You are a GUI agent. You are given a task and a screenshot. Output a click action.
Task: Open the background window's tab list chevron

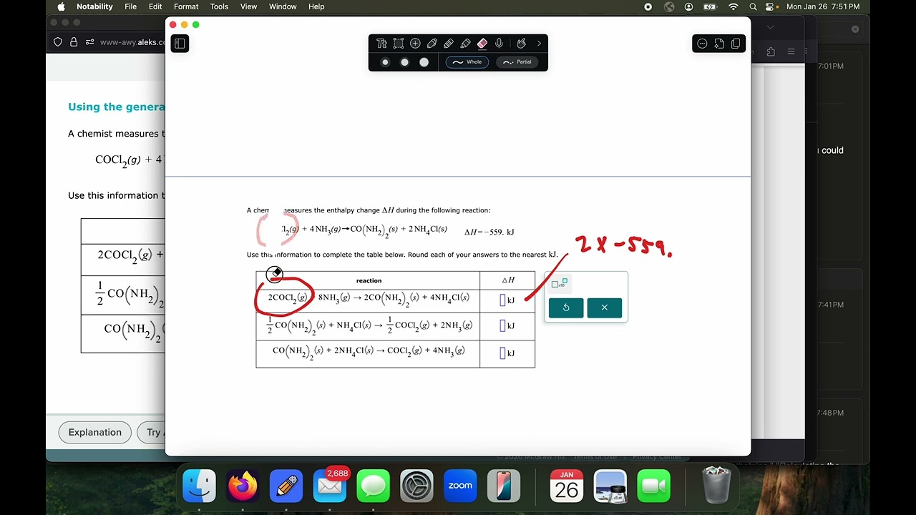point(770,28)
